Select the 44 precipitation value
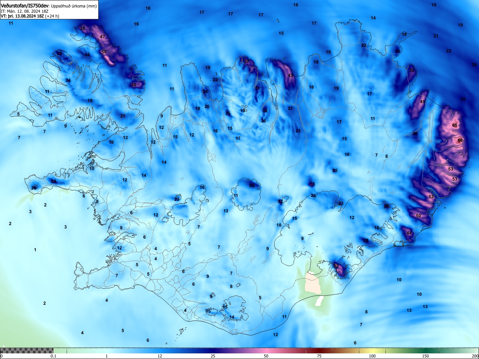479x359 pixels. click(409, 233)
